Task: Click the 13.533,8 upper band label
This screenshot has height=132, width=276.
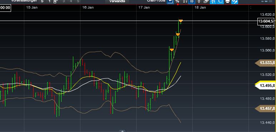Action: [x=265, y=63]
